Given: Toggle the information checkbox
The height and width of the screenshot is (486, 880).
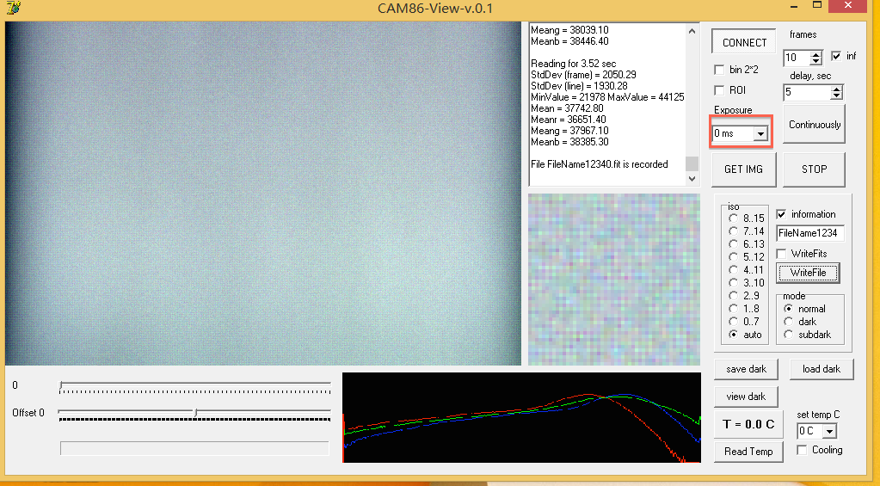Looking at the screenshot, I should 781,214.
